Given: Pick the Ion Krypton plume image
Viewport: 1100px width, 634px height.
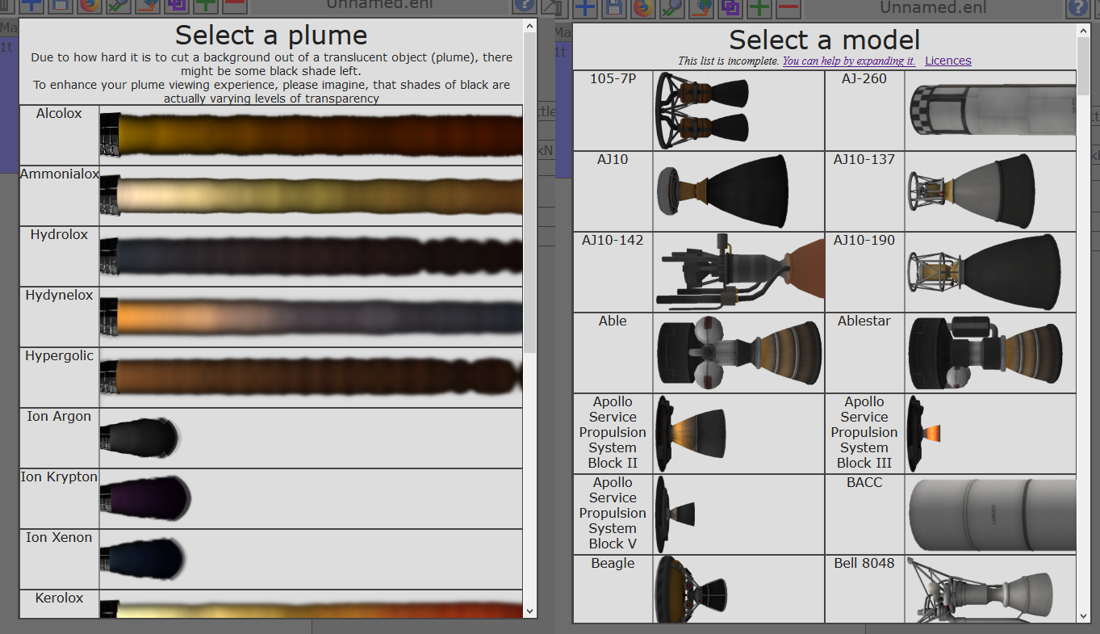Looking at the screenshot, I should pyautogui.click(x=145, y=498).
